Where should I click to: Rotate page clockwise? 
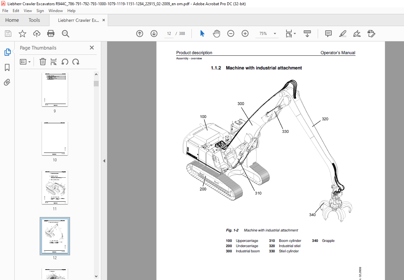coord(76,62)
